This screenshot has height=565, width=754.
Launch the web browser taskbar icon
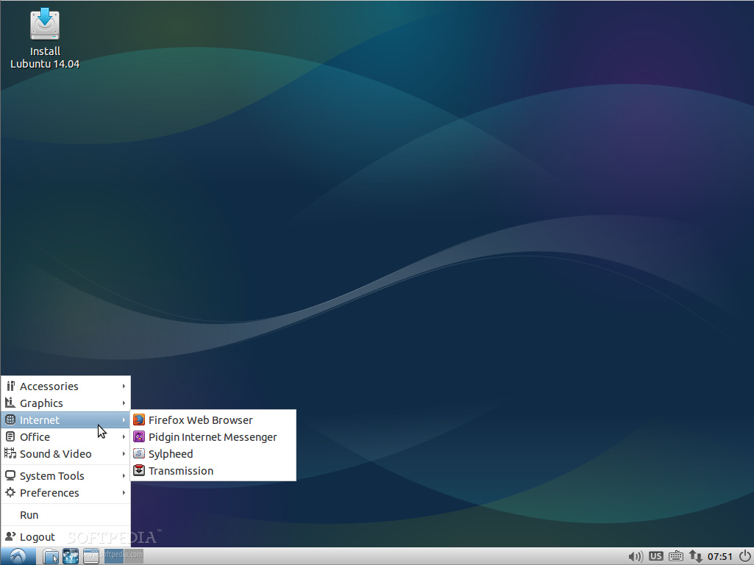(71, 556)
